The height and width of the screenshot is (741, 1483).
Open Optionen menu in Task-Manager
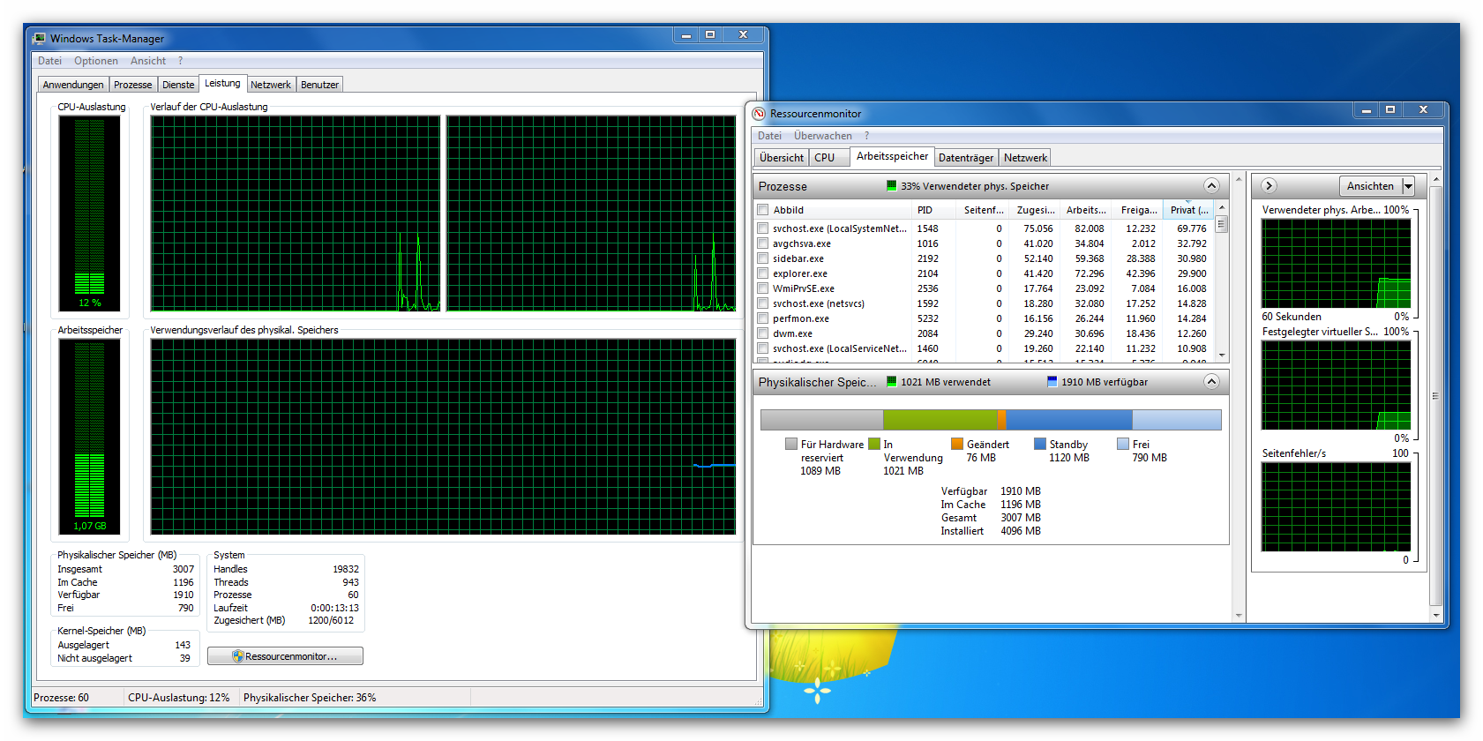(95, 61)
